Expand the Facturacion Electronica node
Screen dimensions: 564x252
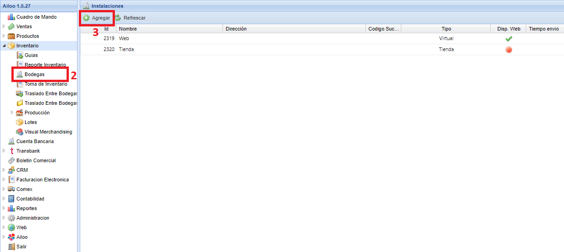tap(4, 180)
